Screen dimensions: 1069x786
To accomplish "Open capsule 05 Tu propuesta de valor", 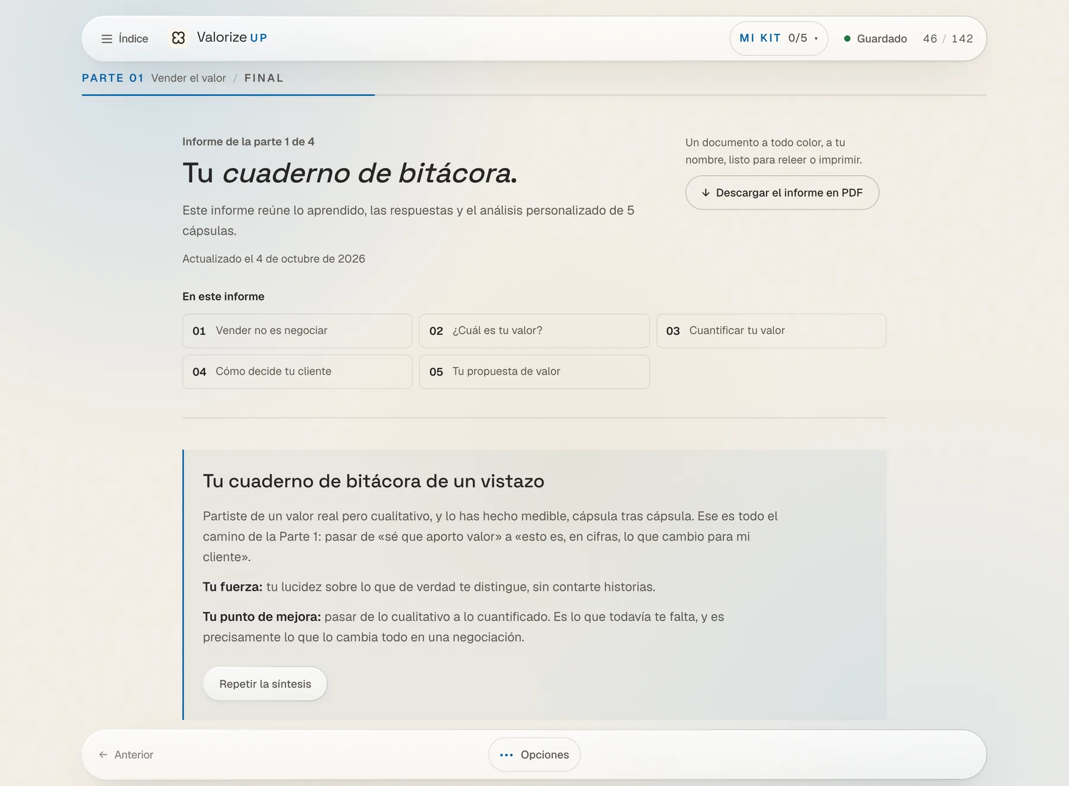I will [534, 372].
